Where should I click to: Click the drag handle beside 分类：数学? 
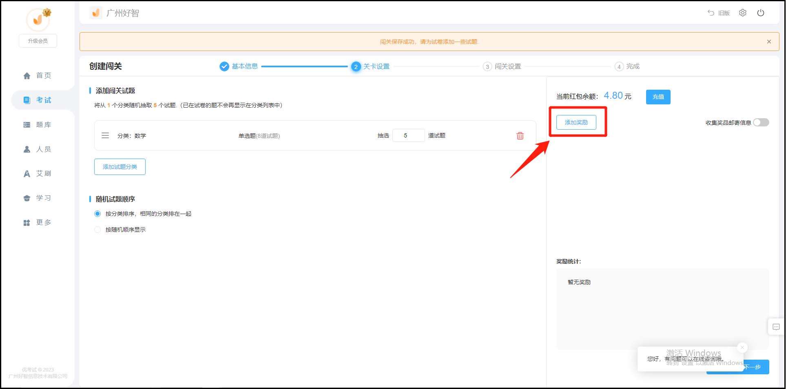click(105, 135)
